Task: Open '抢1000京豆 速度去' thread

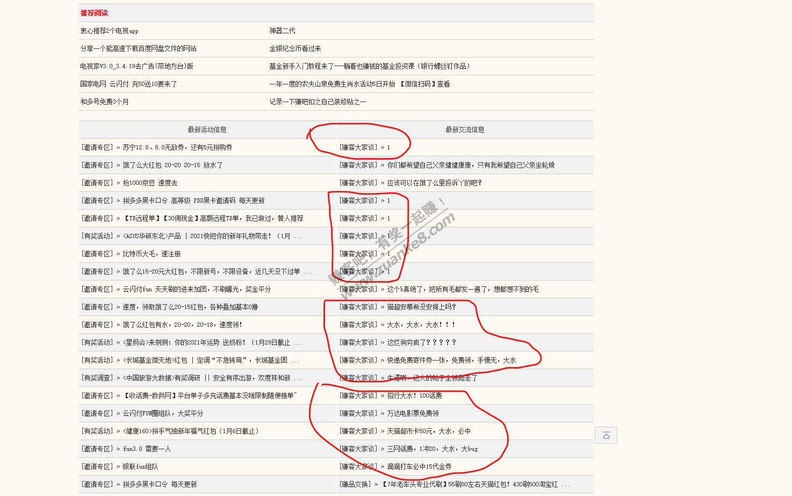Action: point(150,183)
